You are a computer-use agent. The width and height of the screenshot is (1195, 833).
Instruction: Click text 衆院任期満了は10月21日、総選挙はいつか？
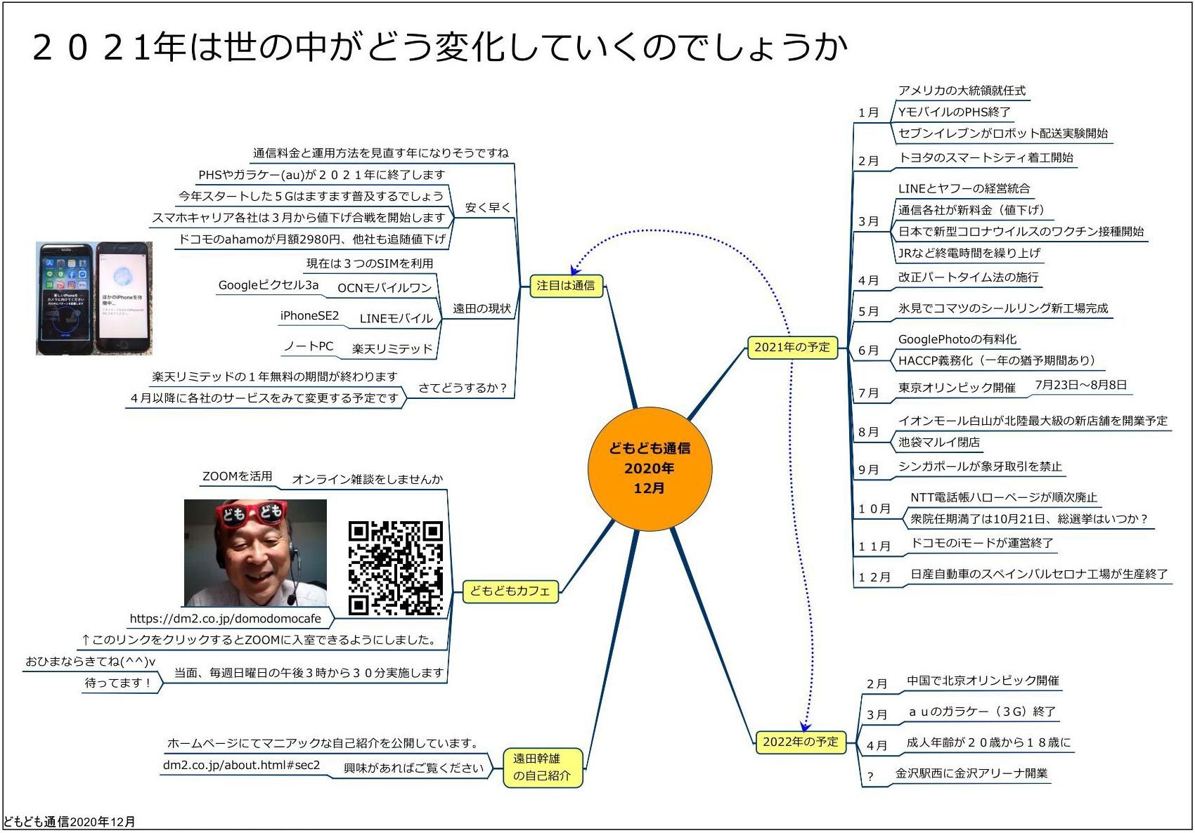click(1029, 519)
